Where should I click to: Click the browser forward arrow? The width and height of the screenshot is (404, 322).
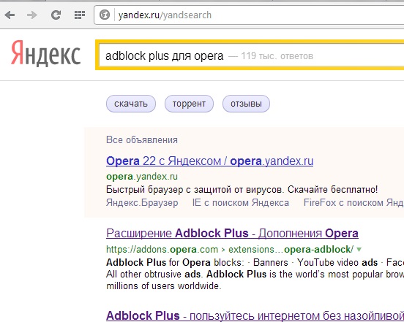click(x=32, y=15)
